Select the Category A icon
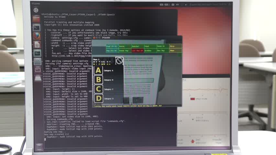This screenshot has width=276, height=155. point(98,70)
